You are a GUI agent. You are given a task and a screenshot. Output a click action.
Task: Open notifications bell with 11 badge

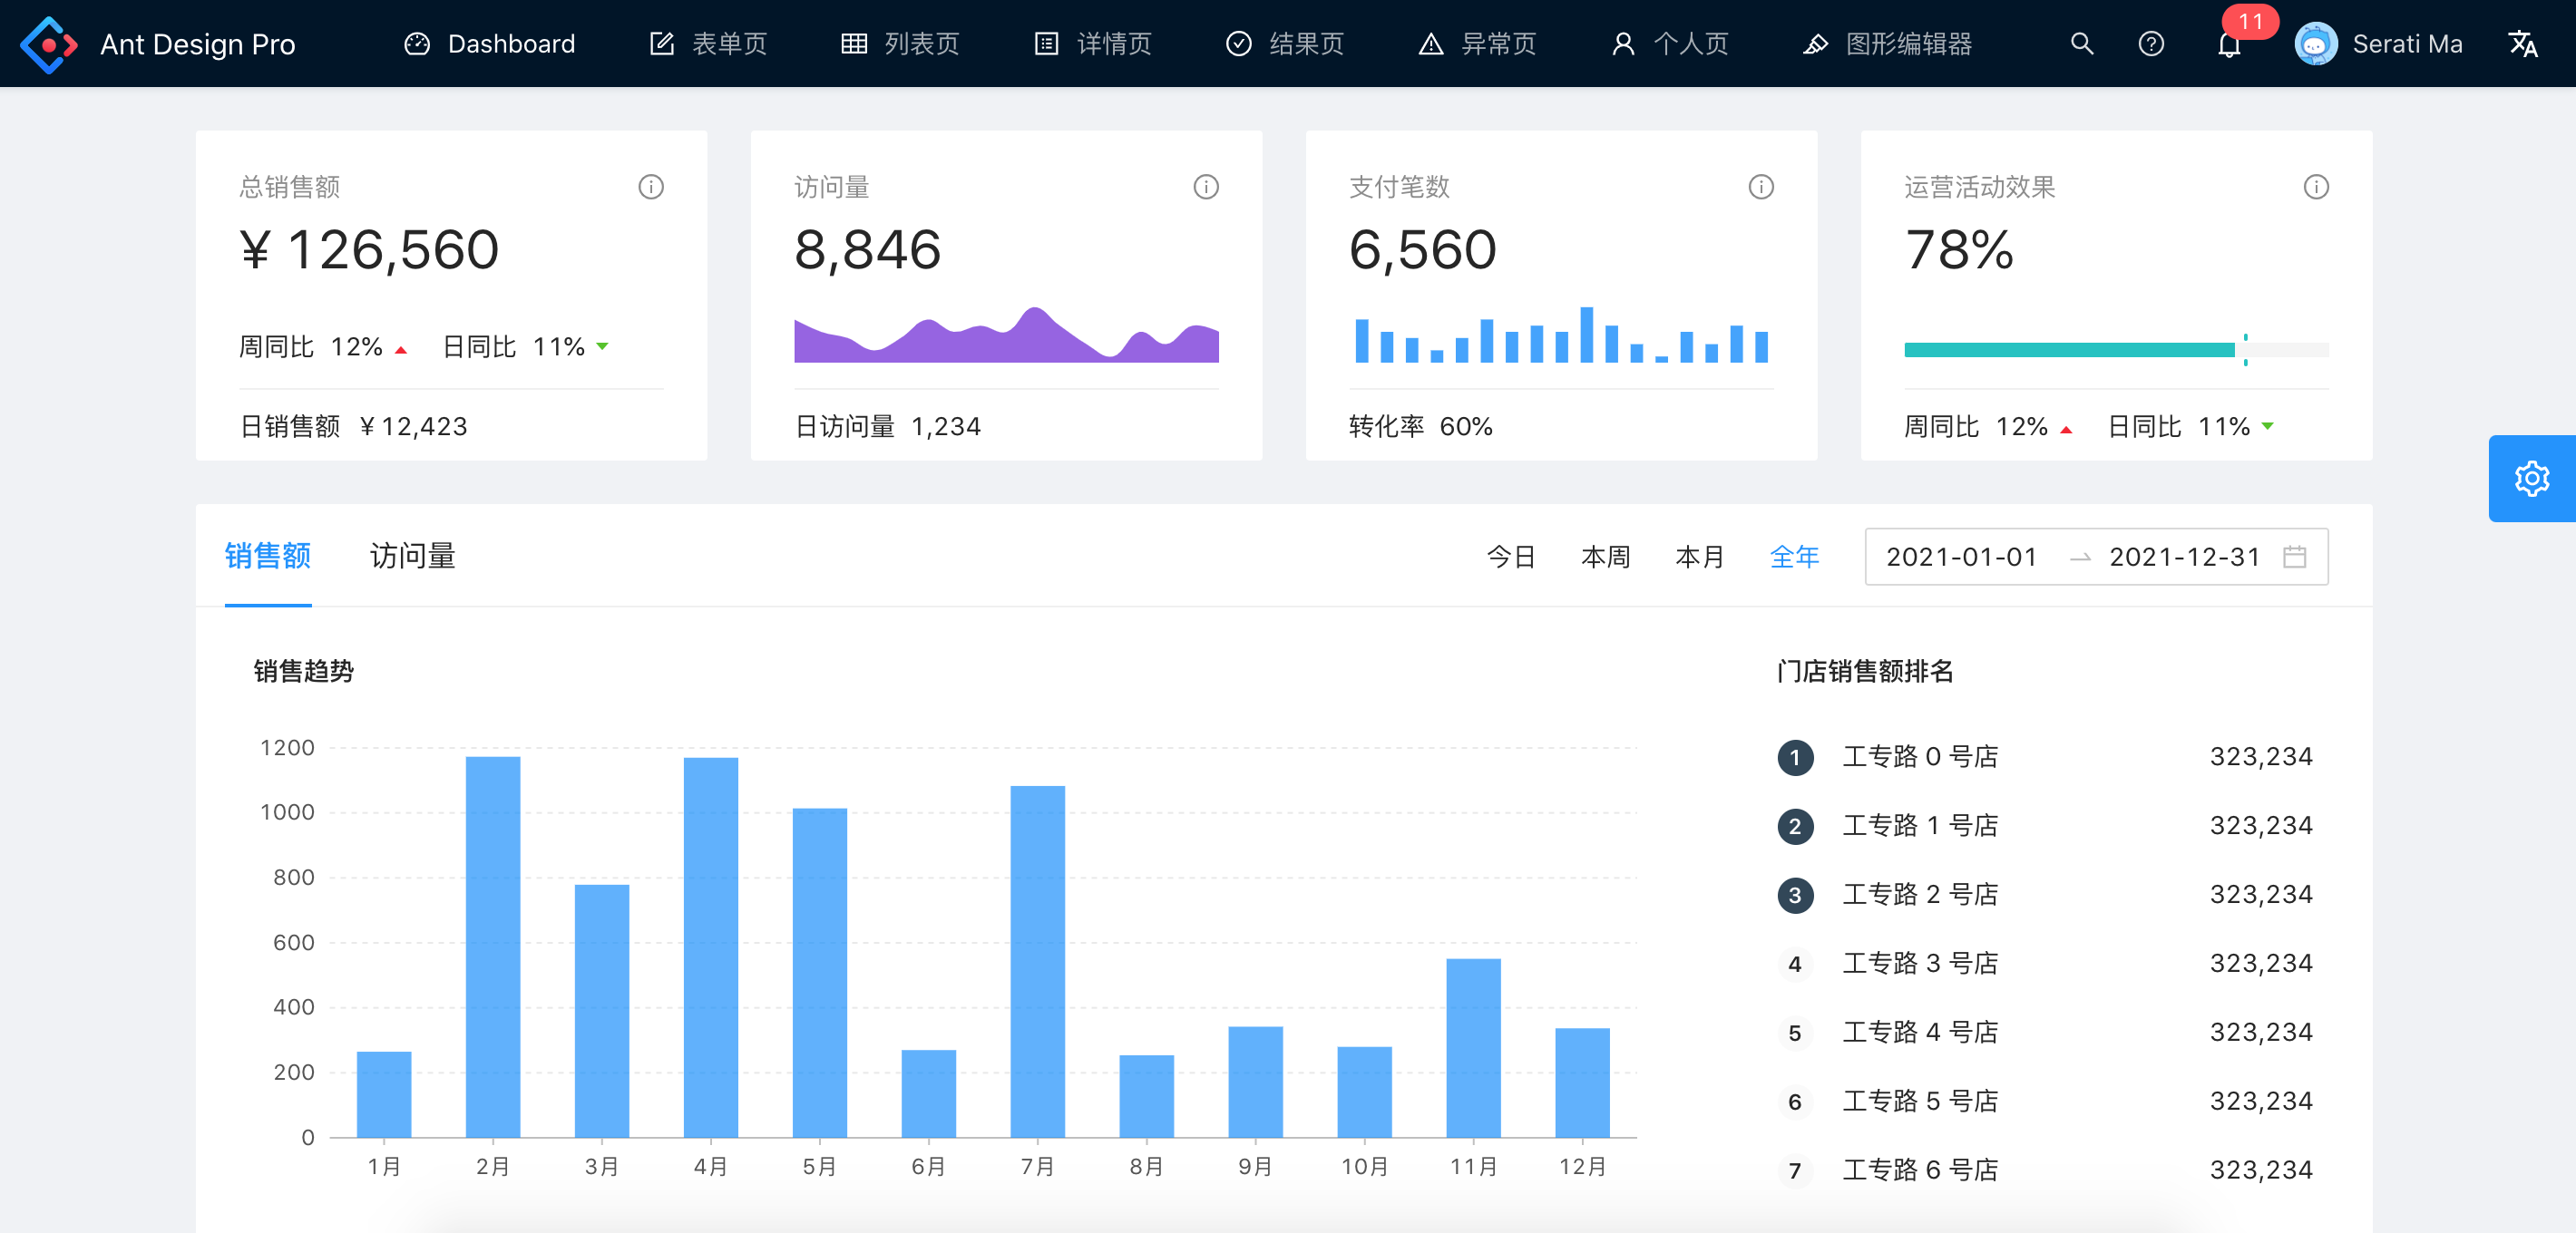[2229, 45]
